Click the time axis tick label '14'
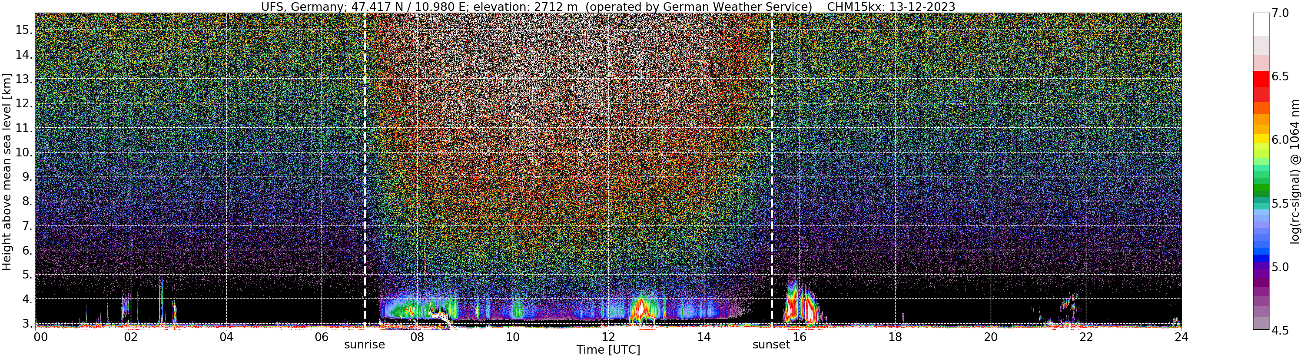 704,337
